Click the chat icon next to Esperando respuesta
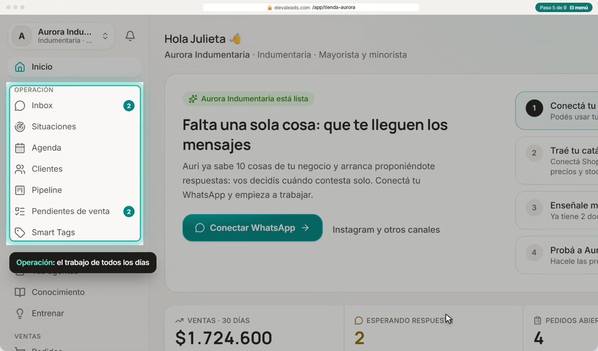 tap(359, 320)
